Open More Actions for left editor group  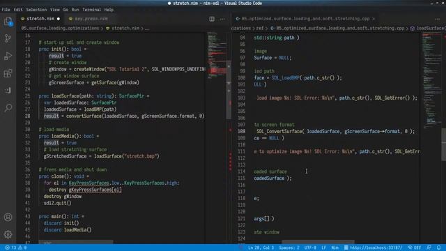(x=222, y=19)
